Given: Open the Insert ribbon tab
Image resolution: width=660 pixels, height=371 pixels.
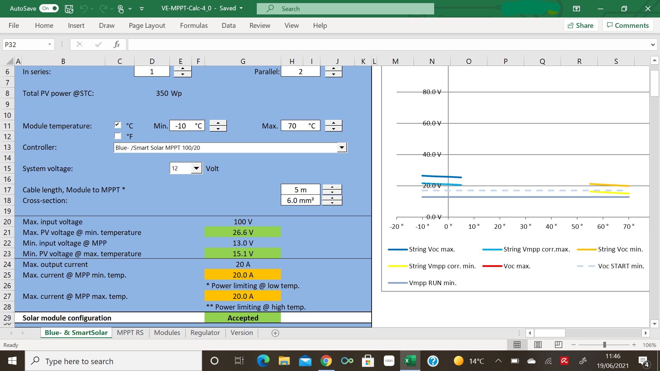Looking at the screenshot, I should 76,25.
